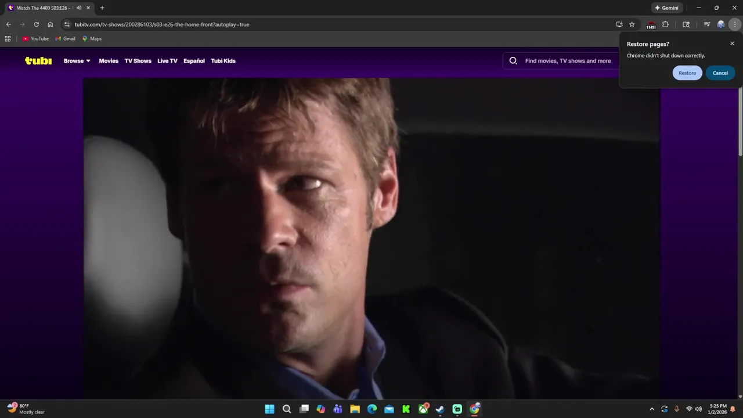Select the Watch The 4400 S03:E26 tab
The image size is (743, 418).
coord(49,8)
